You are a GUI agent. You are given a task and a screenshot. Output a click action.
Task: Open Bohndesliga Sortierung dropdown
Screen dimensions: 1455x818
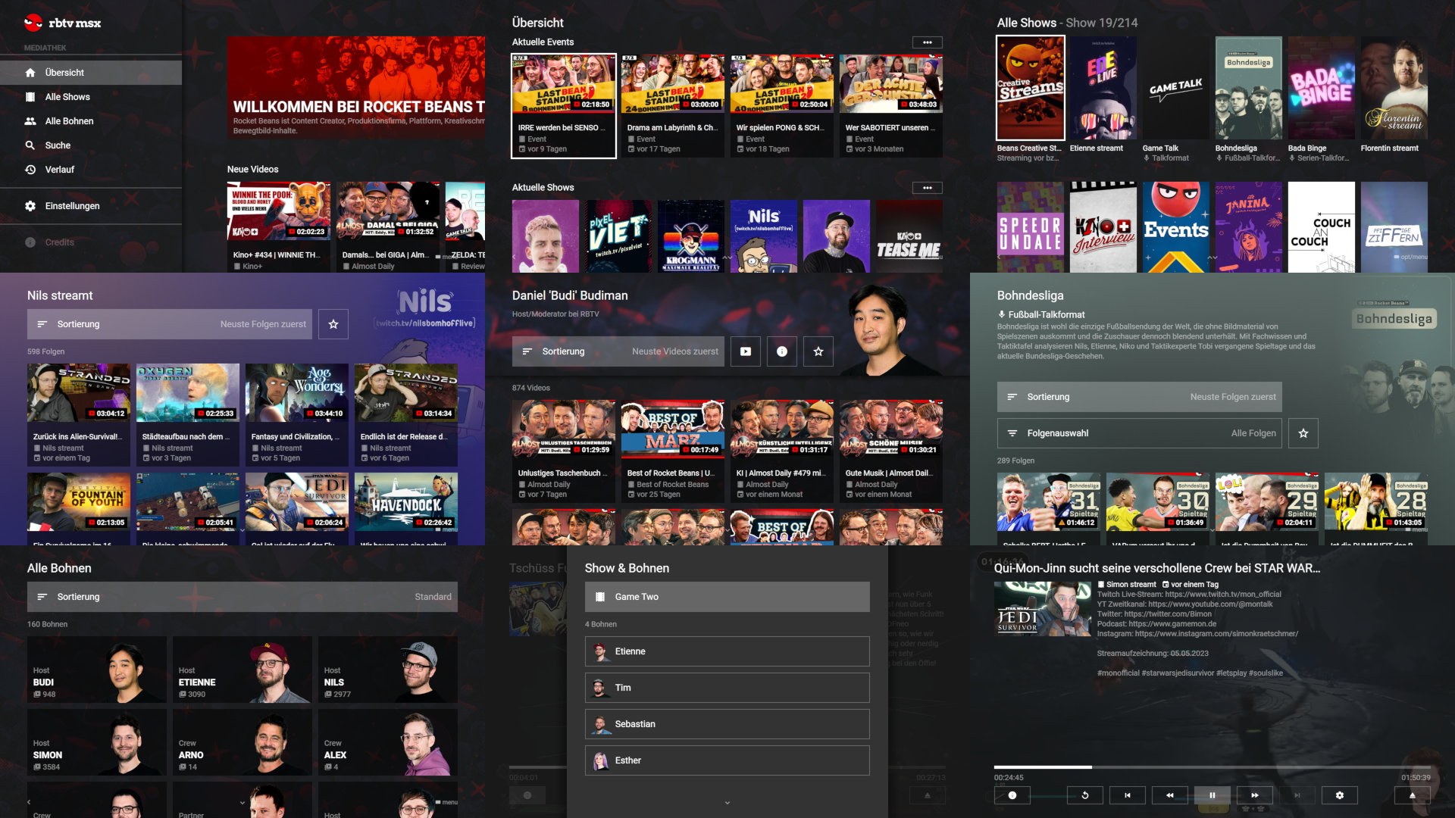click(x=1140, y=397)
